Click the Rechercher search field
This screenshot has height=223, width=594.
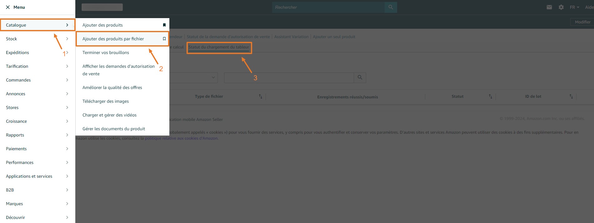tap(328, 7)
